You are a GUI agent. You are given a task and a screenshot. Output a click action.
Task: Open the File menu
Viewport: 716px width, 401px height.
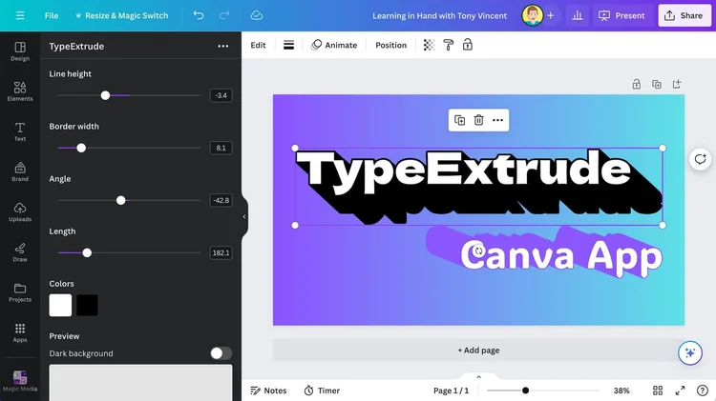[x=52, y=15]
